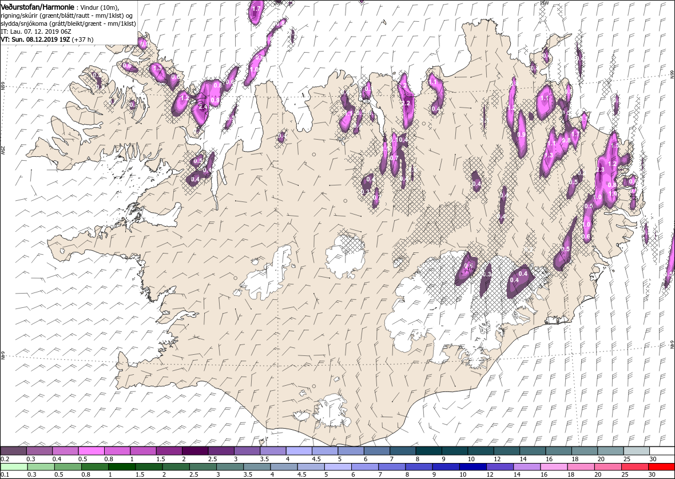This screenshot has width=675, height=479.
Task: Click the lower scale red swatch between 25 and 30
Action: (634, 468)
